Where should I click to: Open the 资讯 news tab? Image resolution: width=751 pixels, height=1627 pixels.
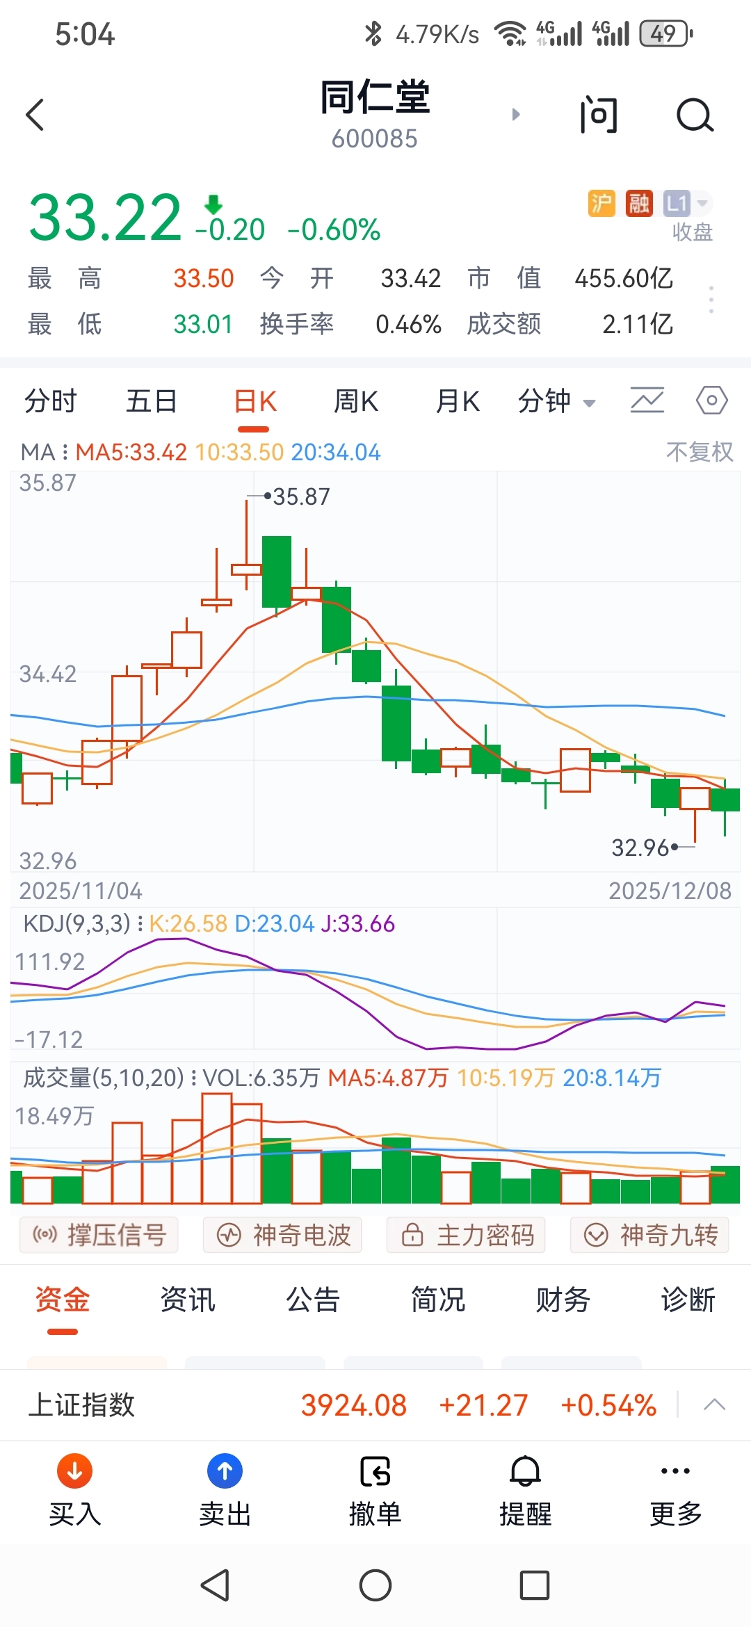(188, 1299)
